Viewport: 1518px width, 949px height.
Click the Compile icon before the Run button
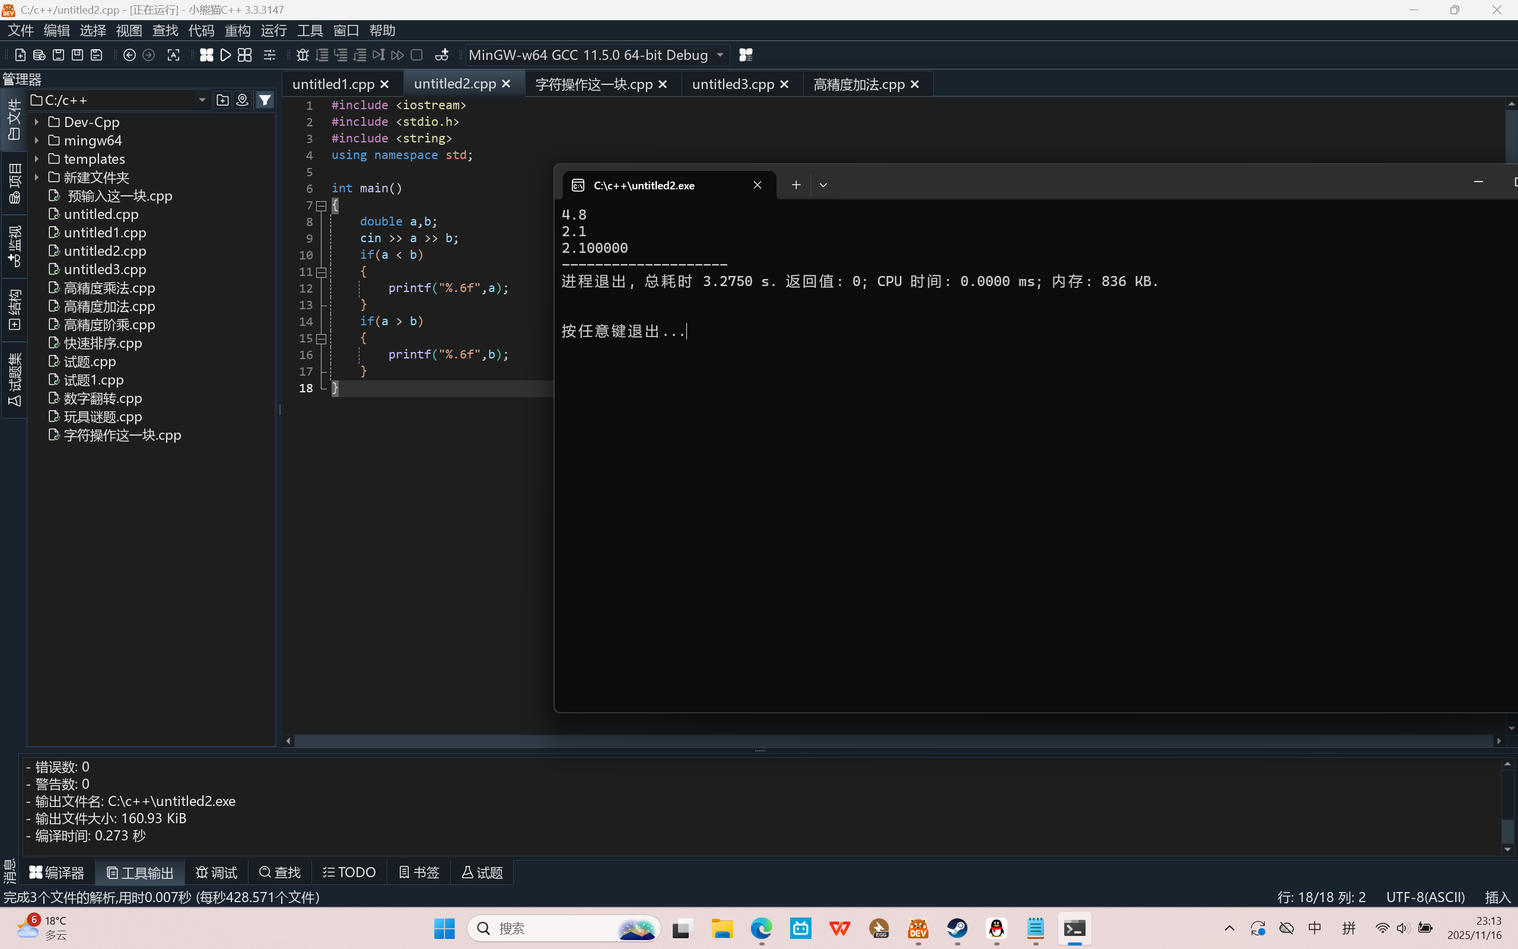click(x=206, y=55)
